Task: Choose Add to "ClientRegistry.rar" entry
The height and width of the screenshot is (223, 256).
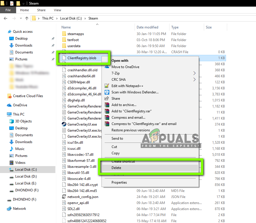Action: click(x=131, y=111)
